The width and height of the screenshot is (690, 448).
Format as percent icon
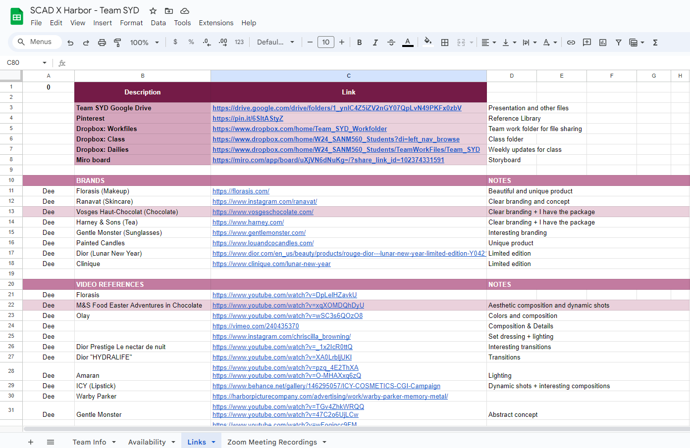point(191,42)
